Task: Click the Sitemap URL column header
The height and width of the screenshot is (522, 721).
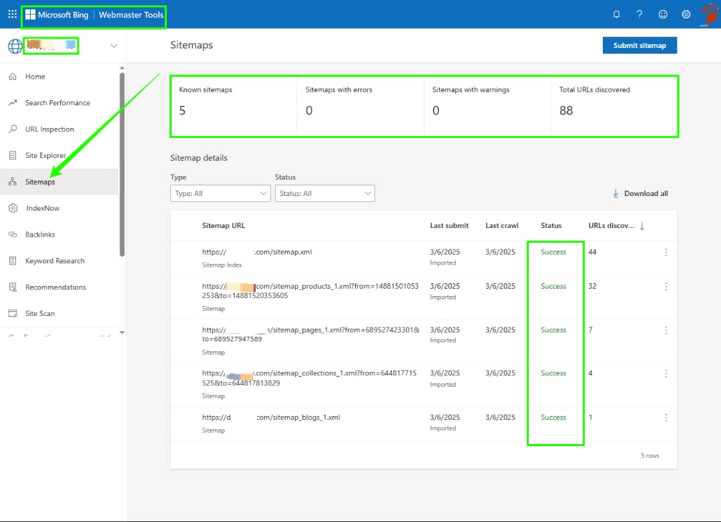Action: pyautogui.click(x=224, y=226)
